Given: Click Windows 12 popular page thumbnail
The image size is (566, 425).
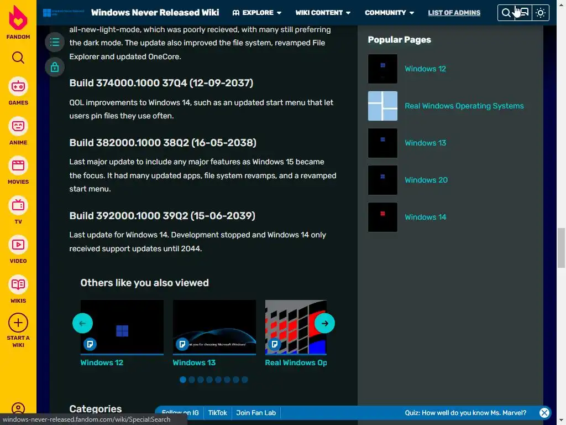Looking at the screenshot, I should point(382,69).
